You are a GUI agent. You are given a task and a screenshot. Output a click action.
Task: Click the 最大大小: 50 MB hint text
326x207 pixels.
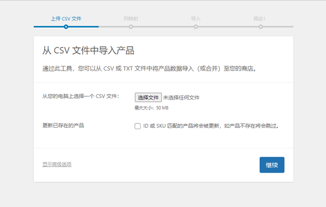coord(152,108)
